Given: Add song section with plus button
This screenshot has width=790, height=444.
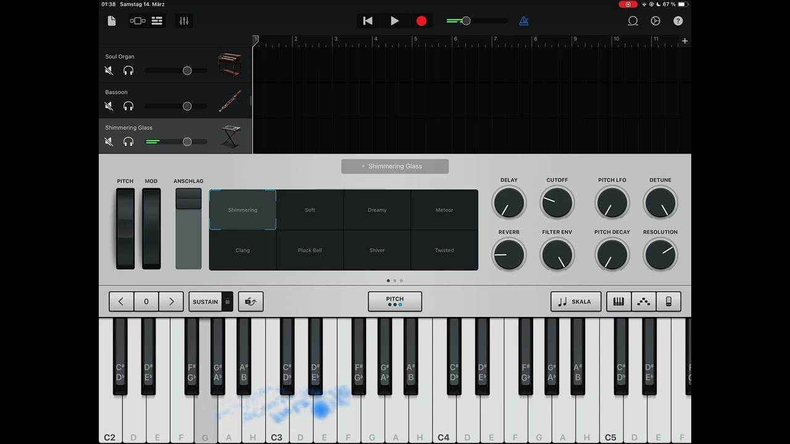Looking at the screenshot, I should 684,41.
